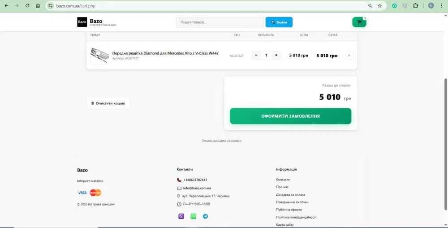Click the clock icon by working hours
Image resolution: width=448 pixels, height=228 pixels.
pyautogui.click(x=179, y=204)
